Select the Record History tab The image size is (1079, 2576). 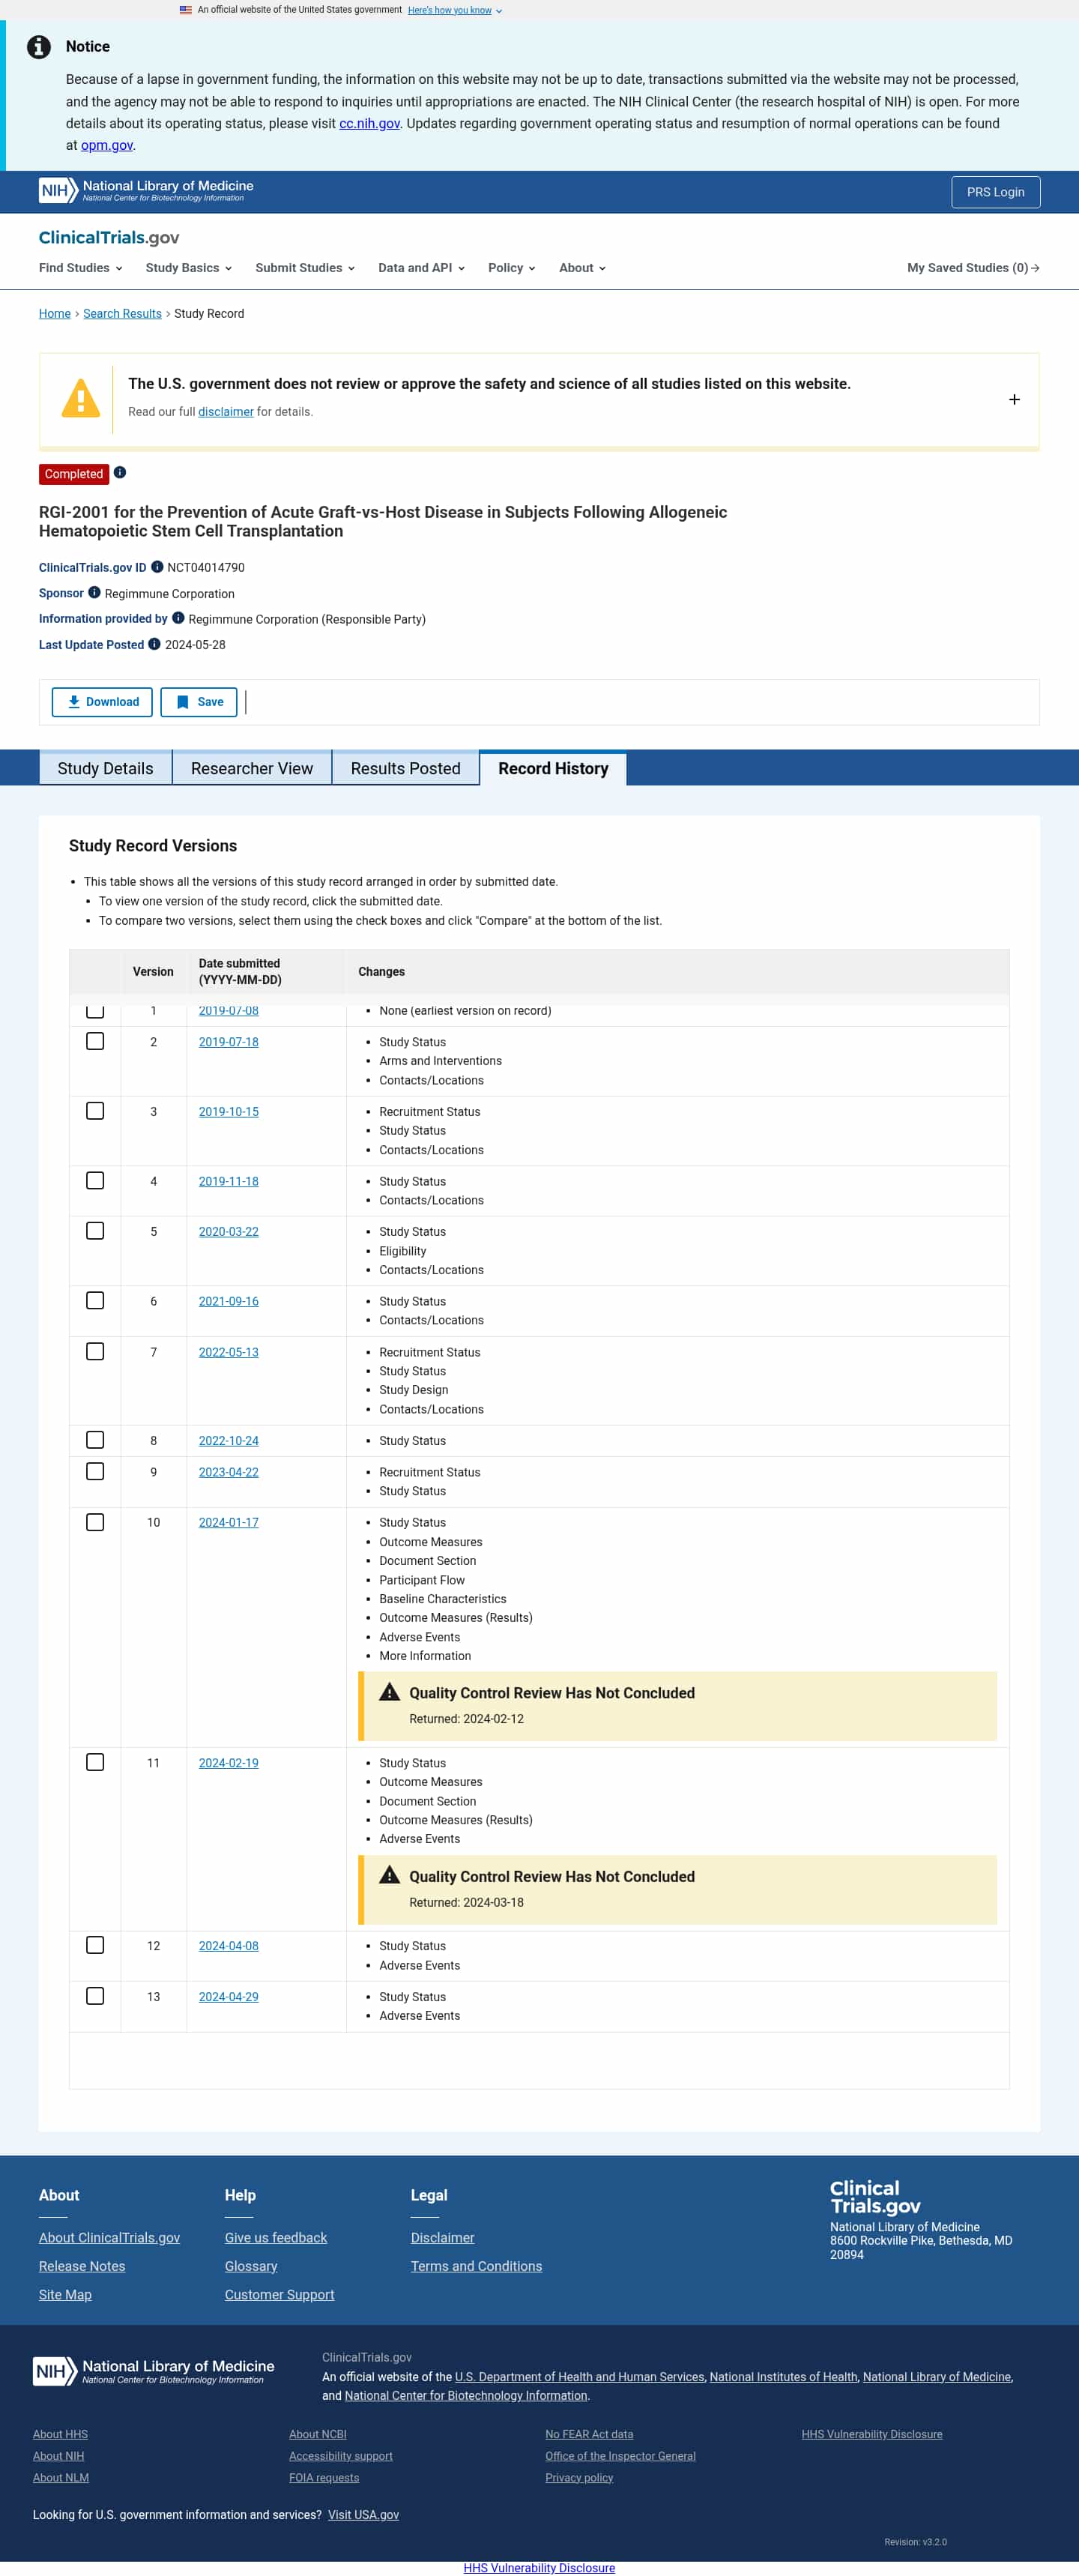[553, 768]
